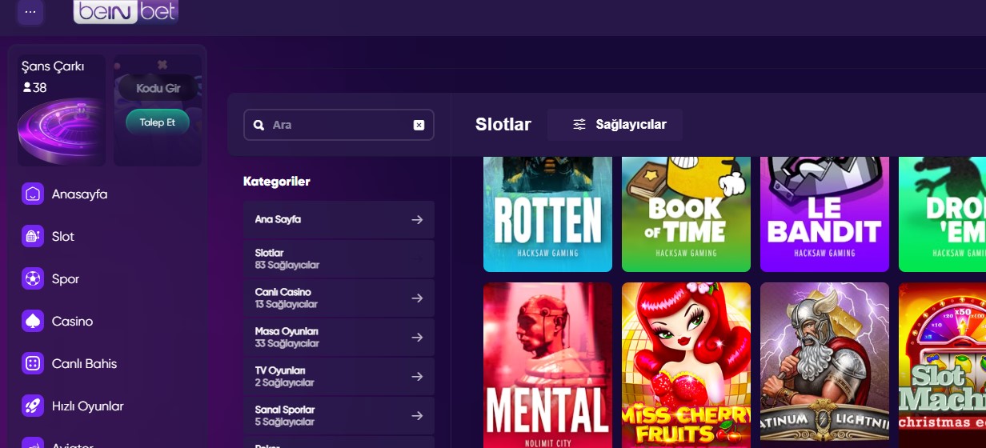Expand the Slotlar category arrow
This screenshot has height=448, width=986.
tap(417, 258)
